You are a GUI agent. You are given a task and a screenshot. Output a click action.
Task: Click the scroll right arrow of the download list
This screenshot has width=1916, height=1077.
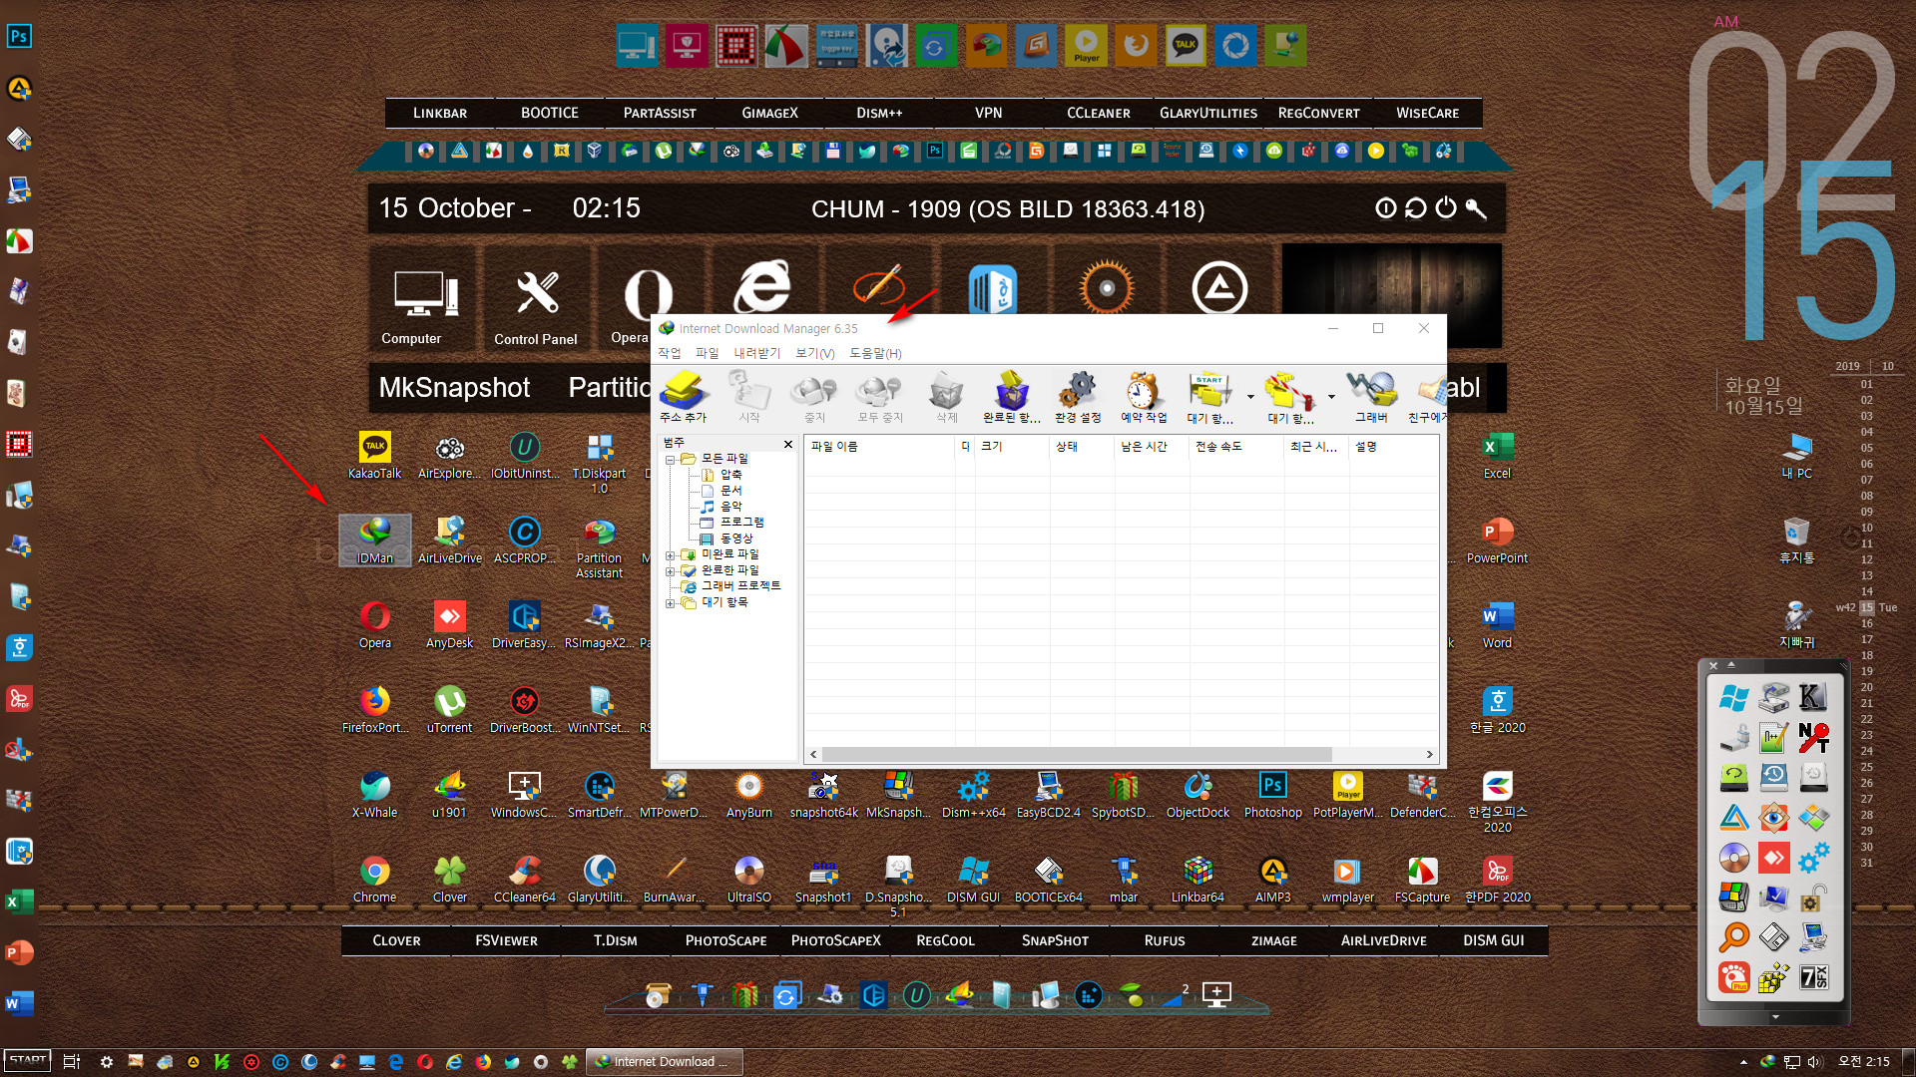1429,755
